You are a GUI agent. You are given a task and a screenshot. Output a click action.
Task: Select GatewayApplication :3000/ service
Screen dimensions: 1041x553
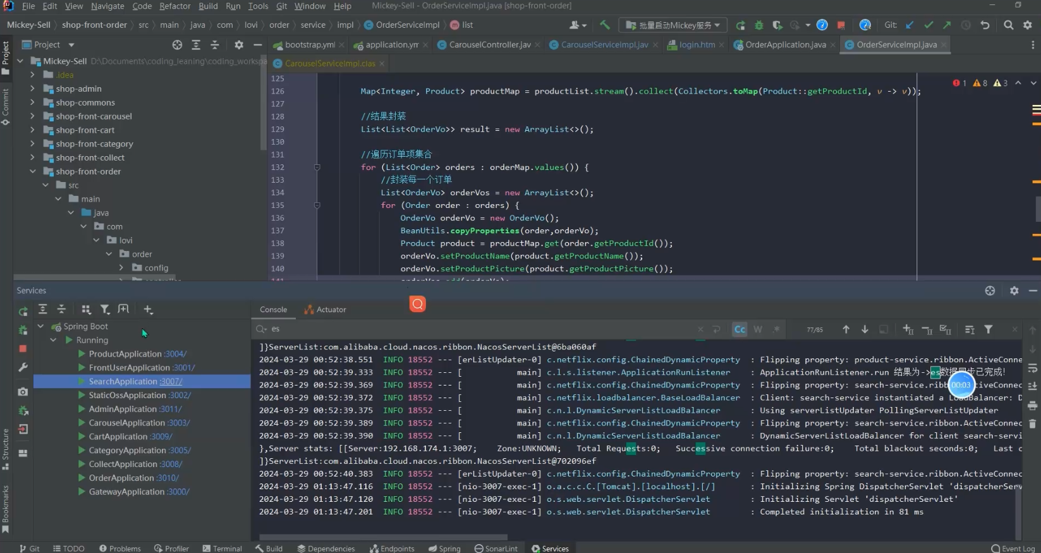[139, 492]
